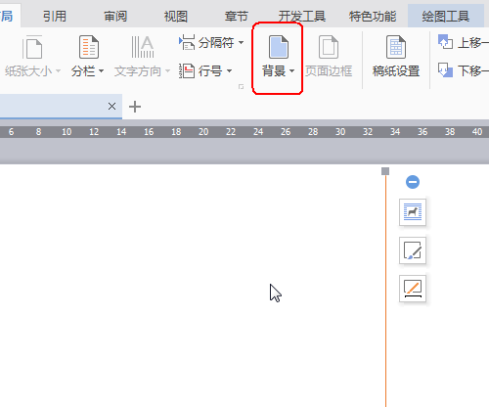This screenshot has width=489, height=407.
Task: Click the 行号 line numbers icon
Action: click(x=187, y=70)
